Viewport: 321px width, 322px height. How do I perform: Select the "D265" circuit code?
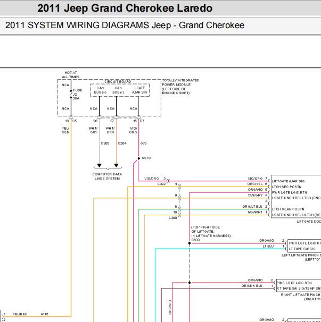[105, 143]
